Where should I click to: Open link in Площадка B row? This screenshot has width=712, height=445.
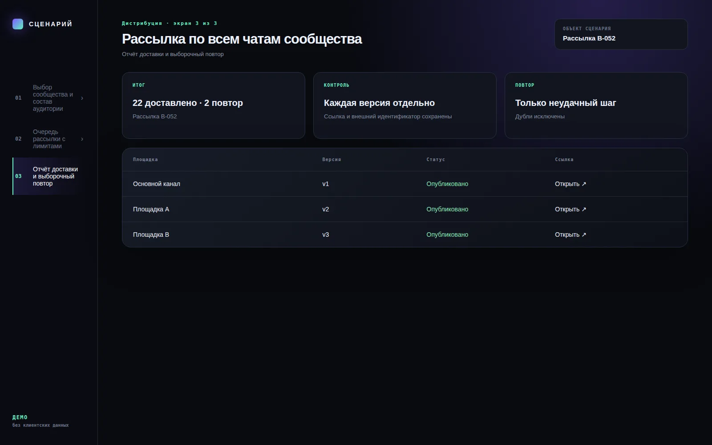point(570,235)
